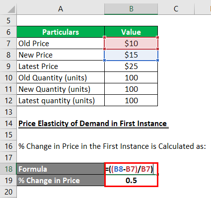The height and width of the screenshot is (198, 211).
Task: Select the New Quantity value 100
Action: point(131,89)
